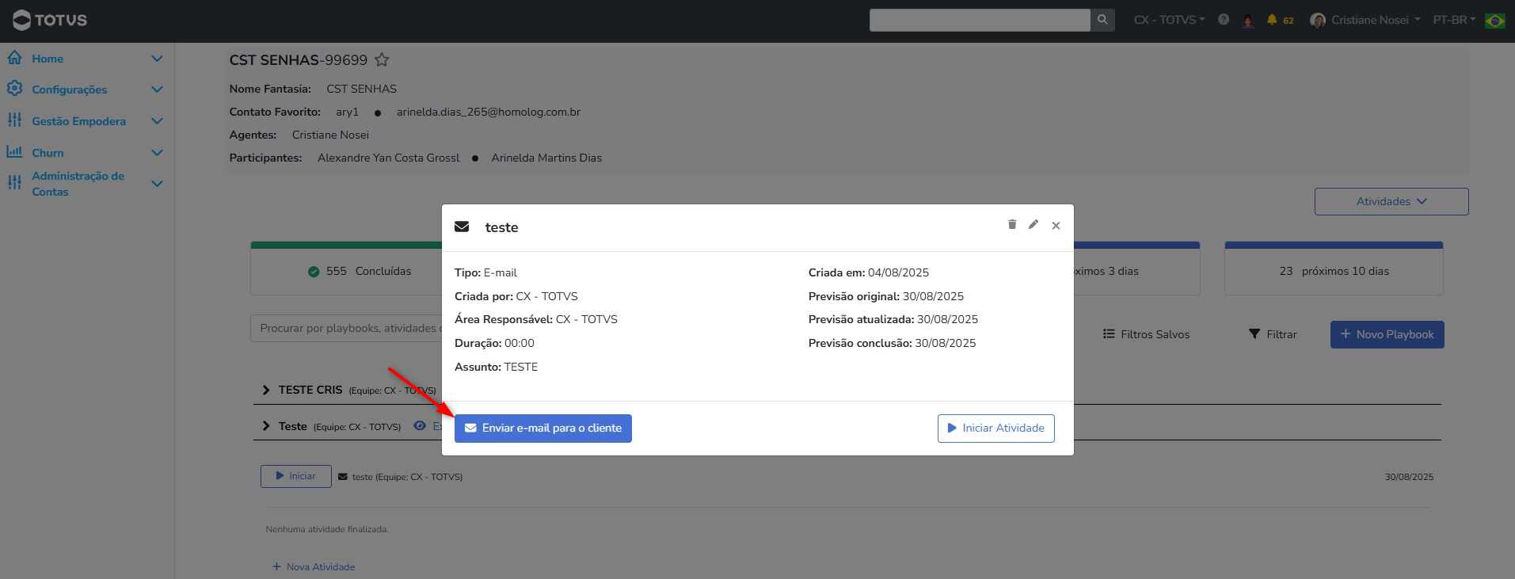Click the Home house icon in the sidebar

14,58
